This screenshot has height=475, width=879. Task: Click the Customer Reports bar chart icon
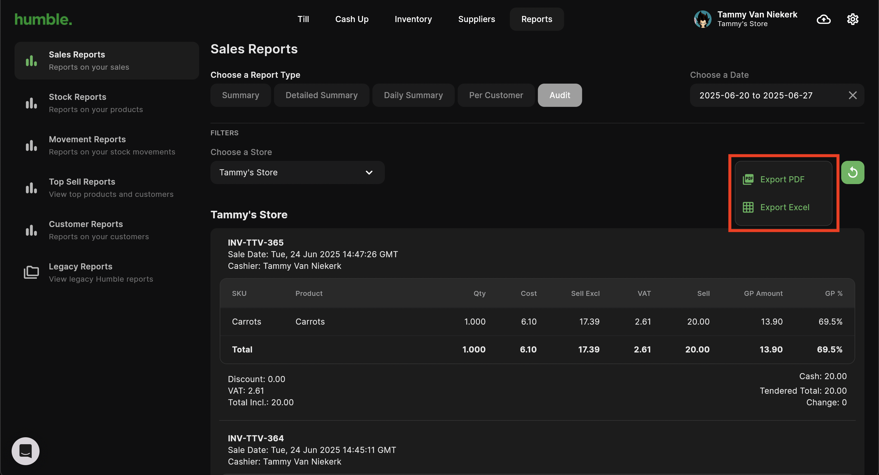tap(31, 230)
